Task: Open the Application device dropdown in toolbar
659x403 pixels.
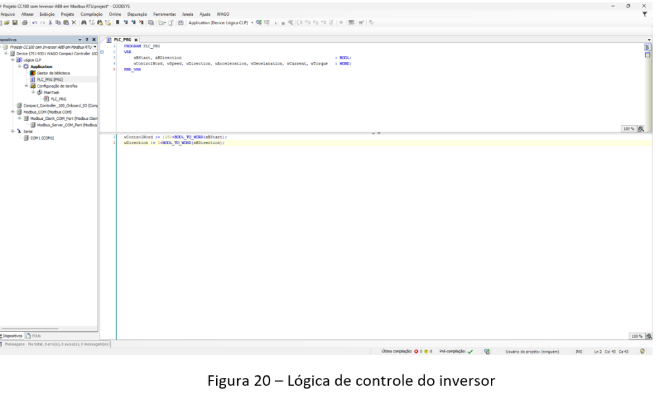Action: (x=252, y=22)
